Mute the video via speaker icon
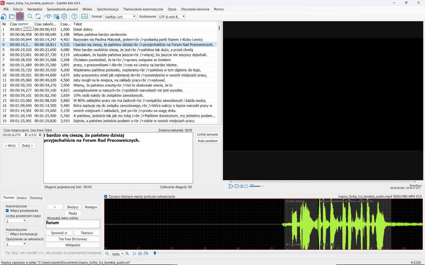This screenshot has width=425, height=265. point(241,186)
